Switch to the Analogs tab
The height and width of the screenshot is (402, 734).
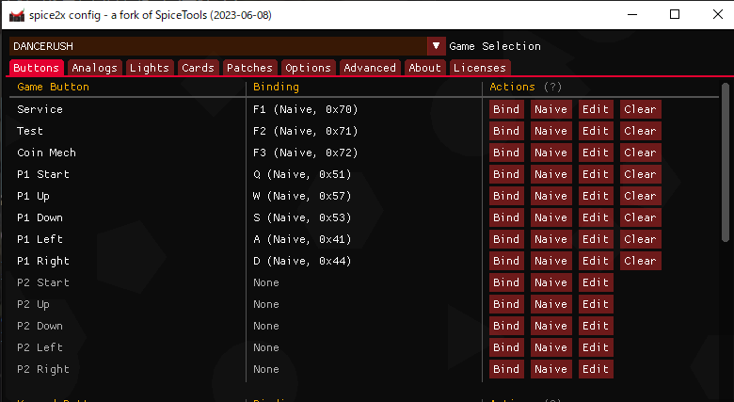[94, 68]
